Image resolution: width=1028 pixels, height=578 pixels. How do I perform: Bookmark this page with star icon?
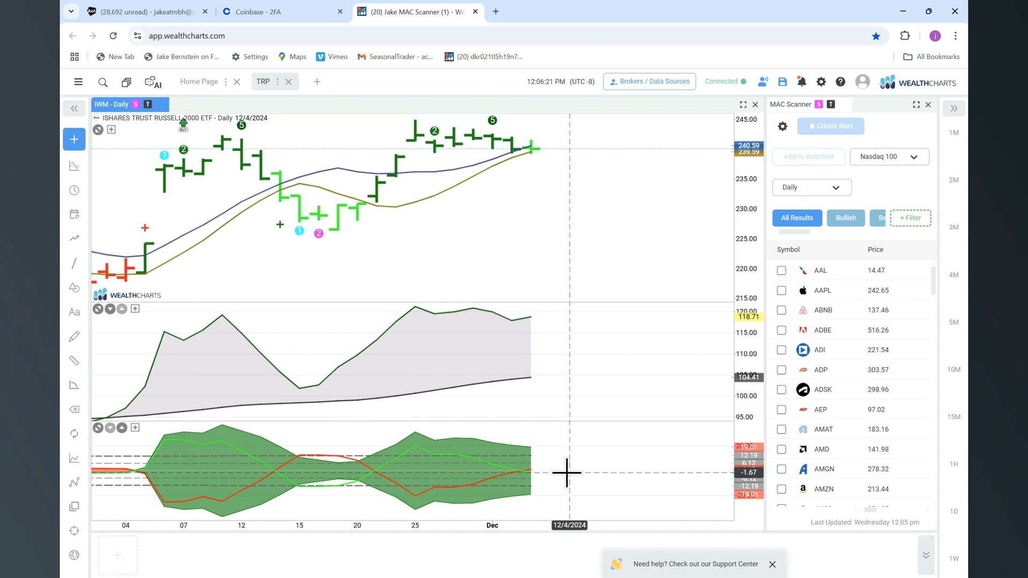pos(876,36)
